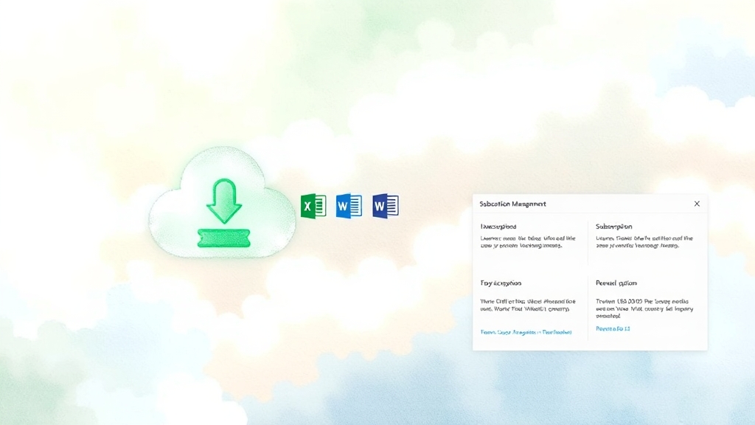This screenshot has width=755, height=425.
Task: Open the darker blue Word document icon
Action: [x=385, y=206]
